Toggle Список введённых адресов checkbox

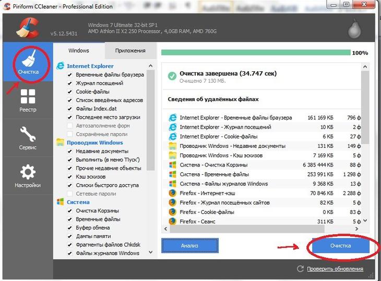(x=70, y=100)
